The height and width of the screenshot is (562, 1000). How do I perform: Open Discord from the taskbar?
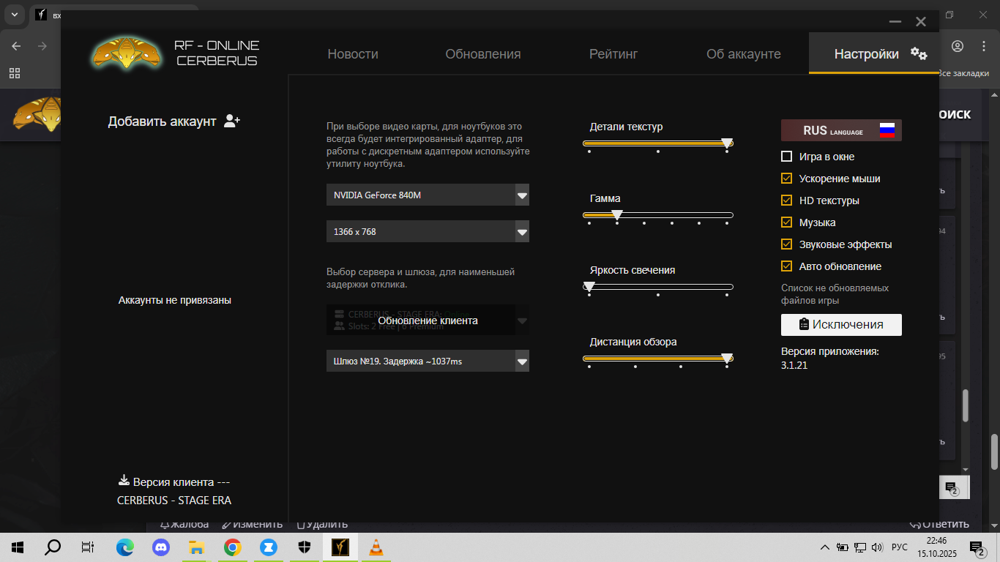(x=160, y=547)
